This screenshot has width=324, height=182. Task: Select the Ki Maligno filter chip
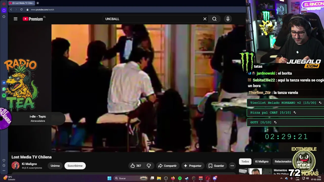[262, 162]
